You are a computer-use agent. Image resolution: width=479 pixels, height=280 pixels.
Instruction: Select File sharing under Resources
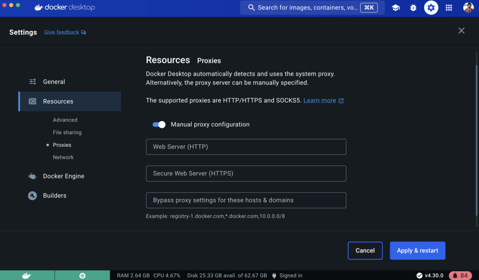click(x=67, y=133)
